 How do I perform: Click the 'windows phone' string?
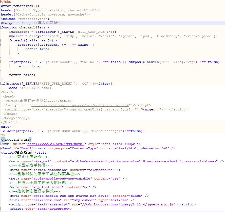pyautogui.click(x=199, y=36)
